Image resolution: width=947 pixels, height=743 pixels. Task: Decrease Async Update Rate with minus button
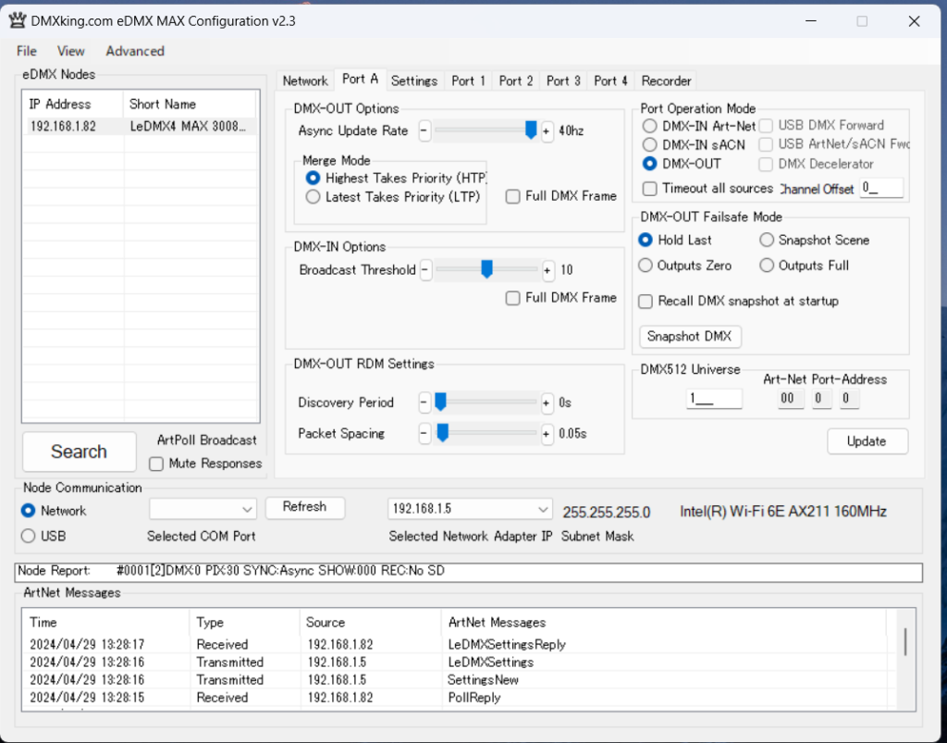[x=424, y=131]
